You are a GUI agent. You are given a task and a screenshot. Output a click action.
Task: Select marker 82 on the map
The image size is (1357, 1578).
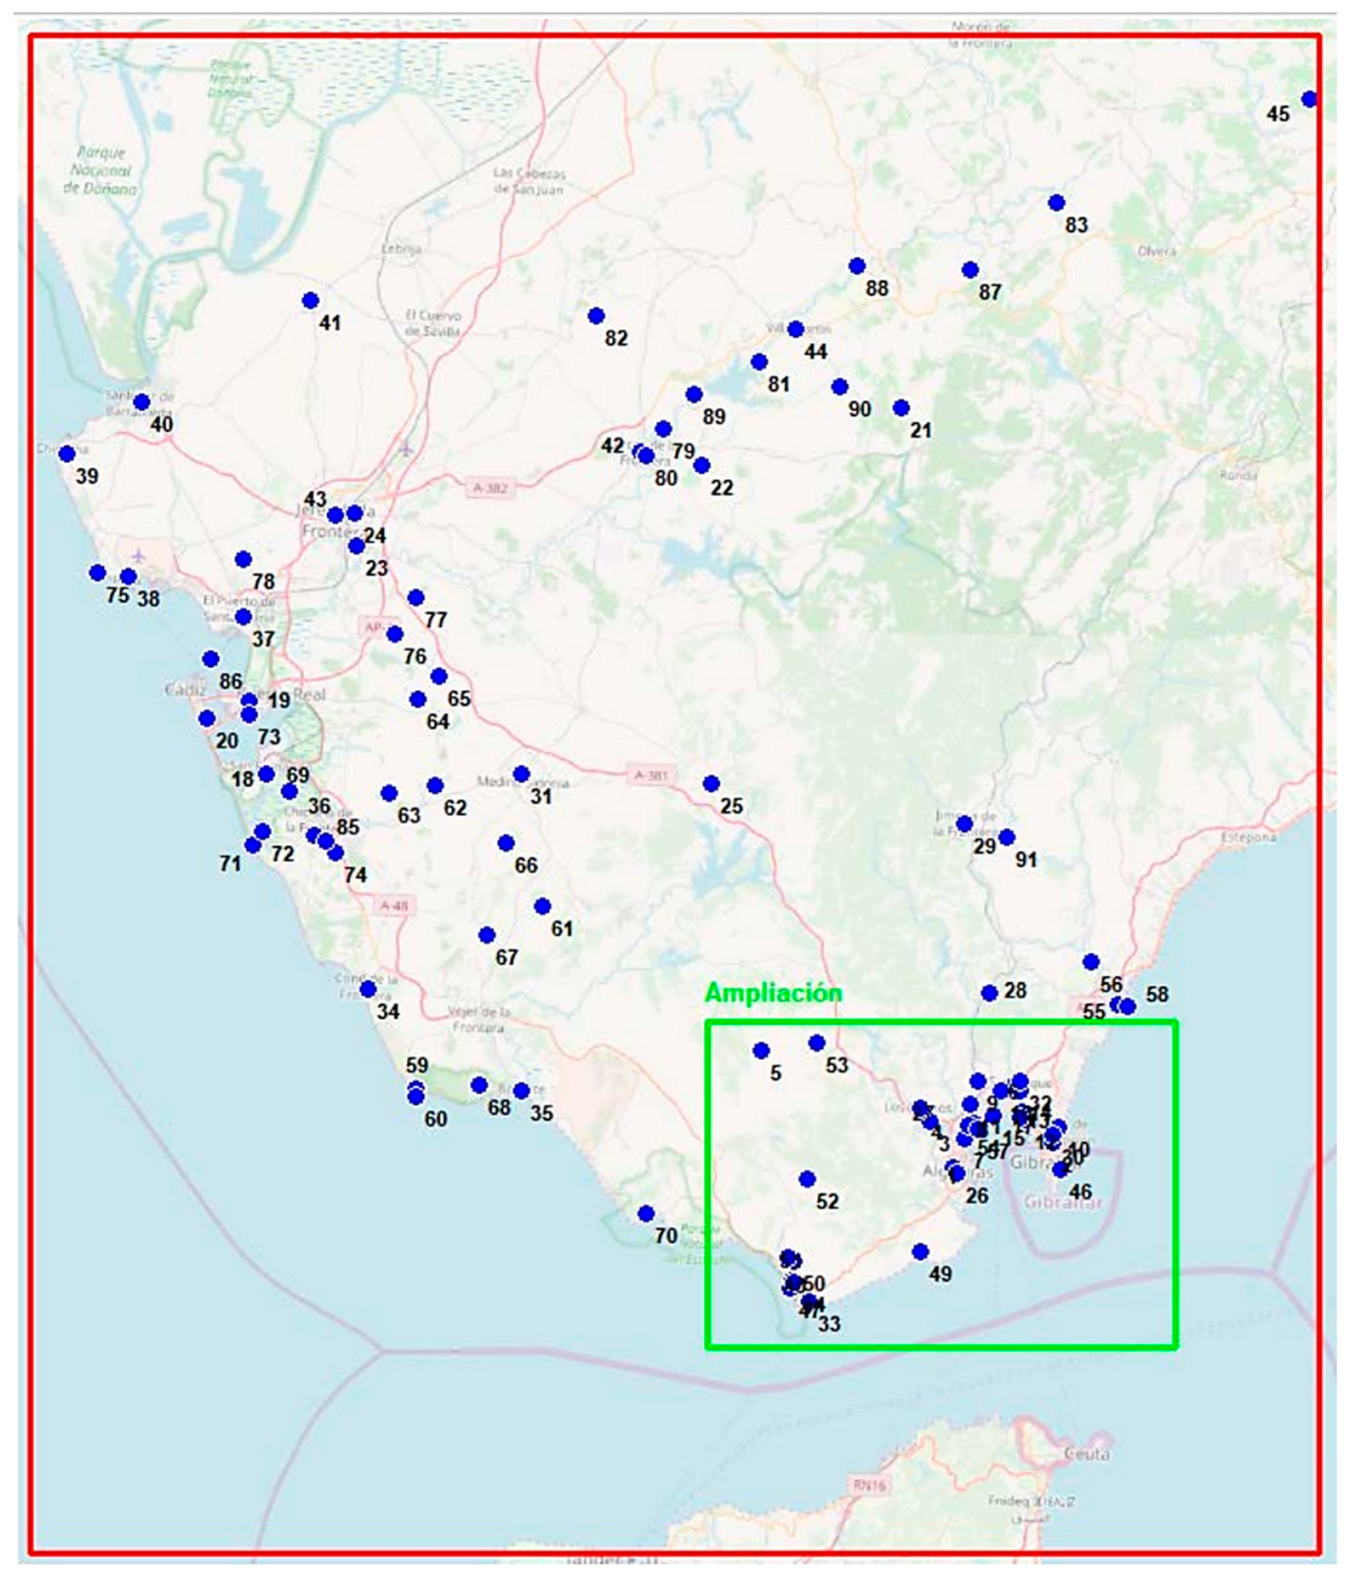(596, 315)
